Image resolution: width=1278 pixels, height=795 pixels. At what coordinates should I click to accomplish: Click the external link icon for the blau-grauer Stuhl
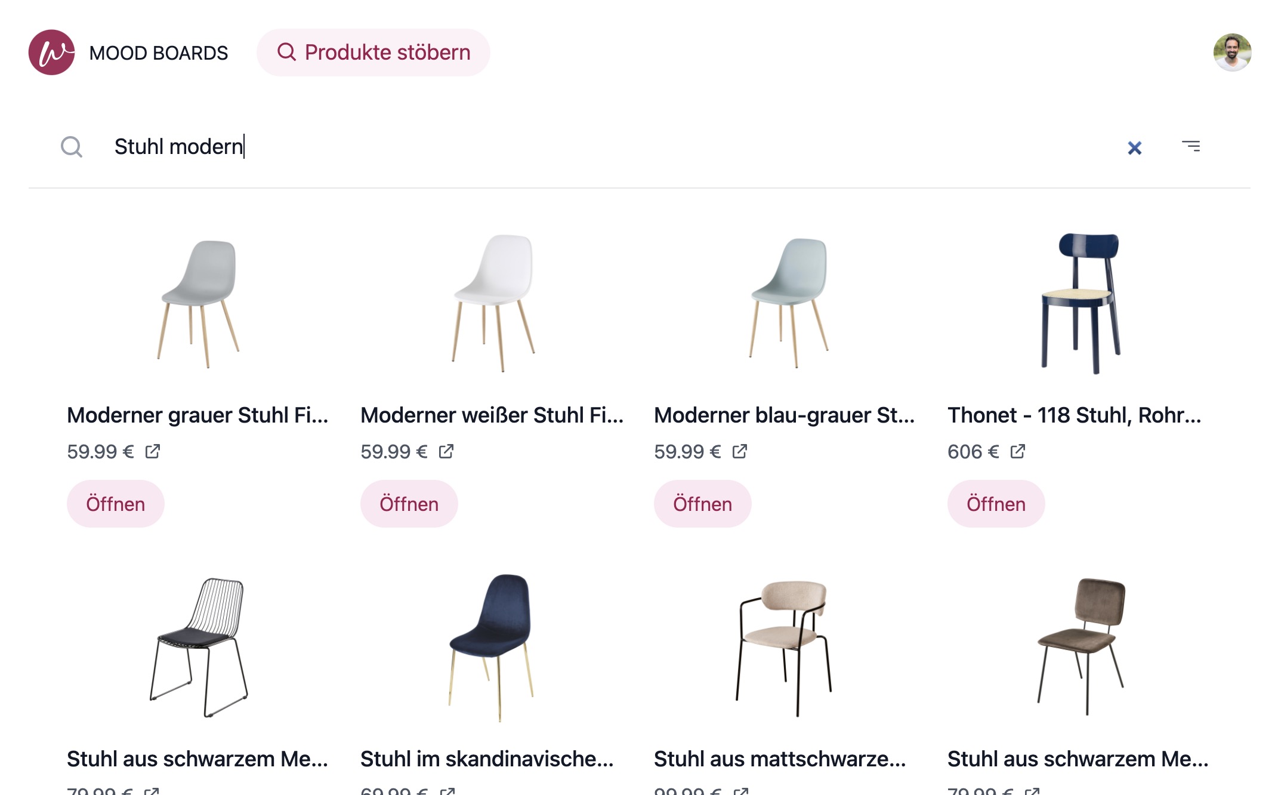point(740,452)
